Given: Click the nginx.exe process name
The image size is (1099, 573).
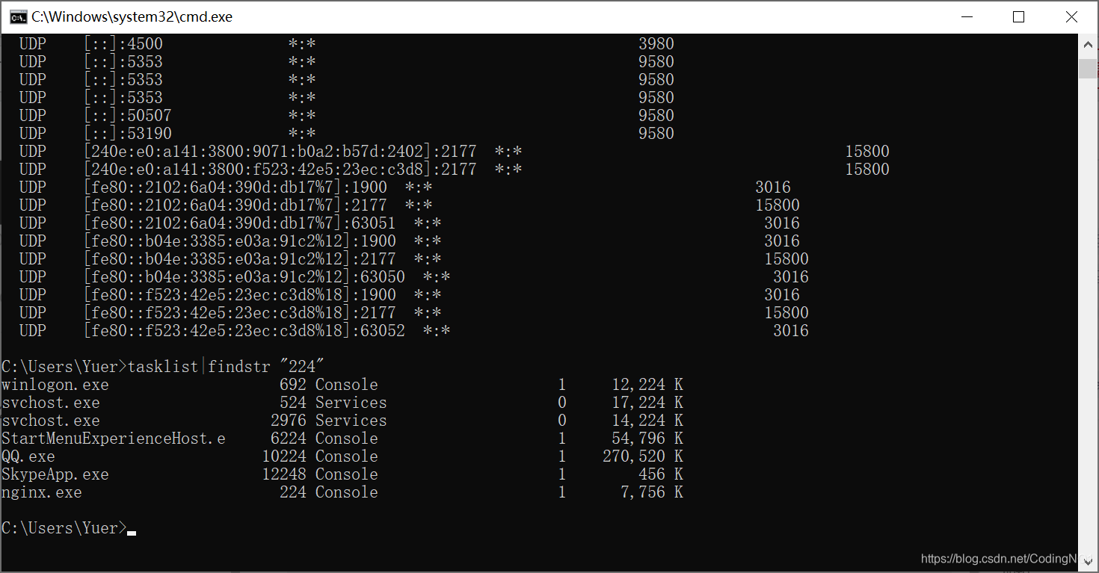Looking at the screenshot, I should [42, 492].
